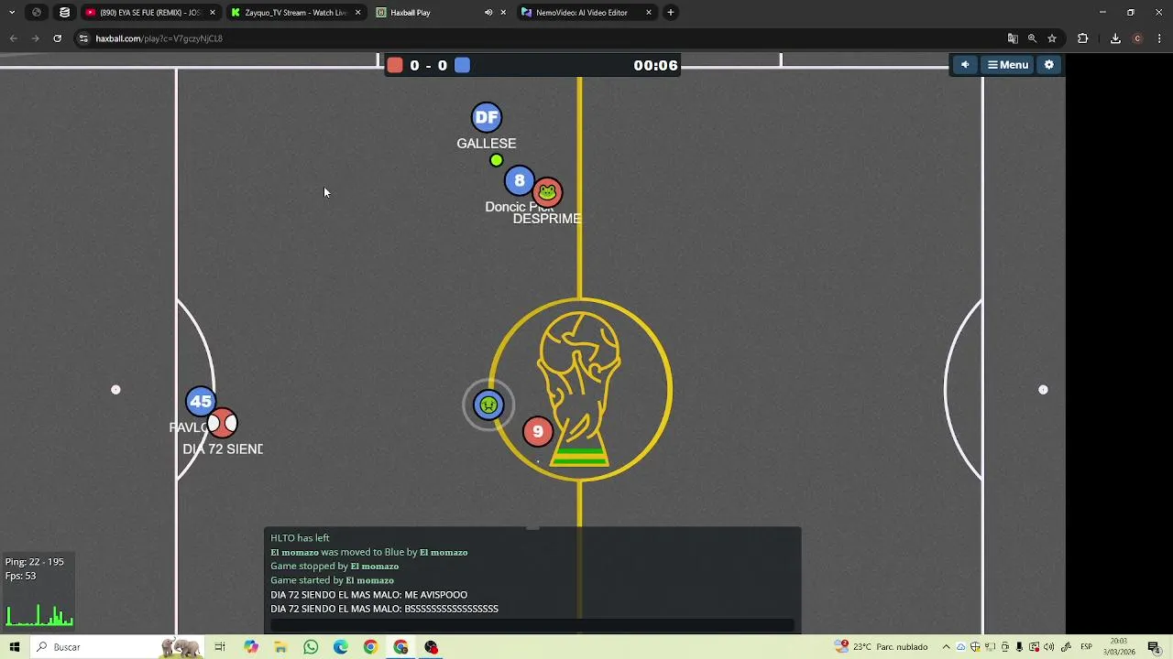Click the browser back arrow

pos(14,38)
